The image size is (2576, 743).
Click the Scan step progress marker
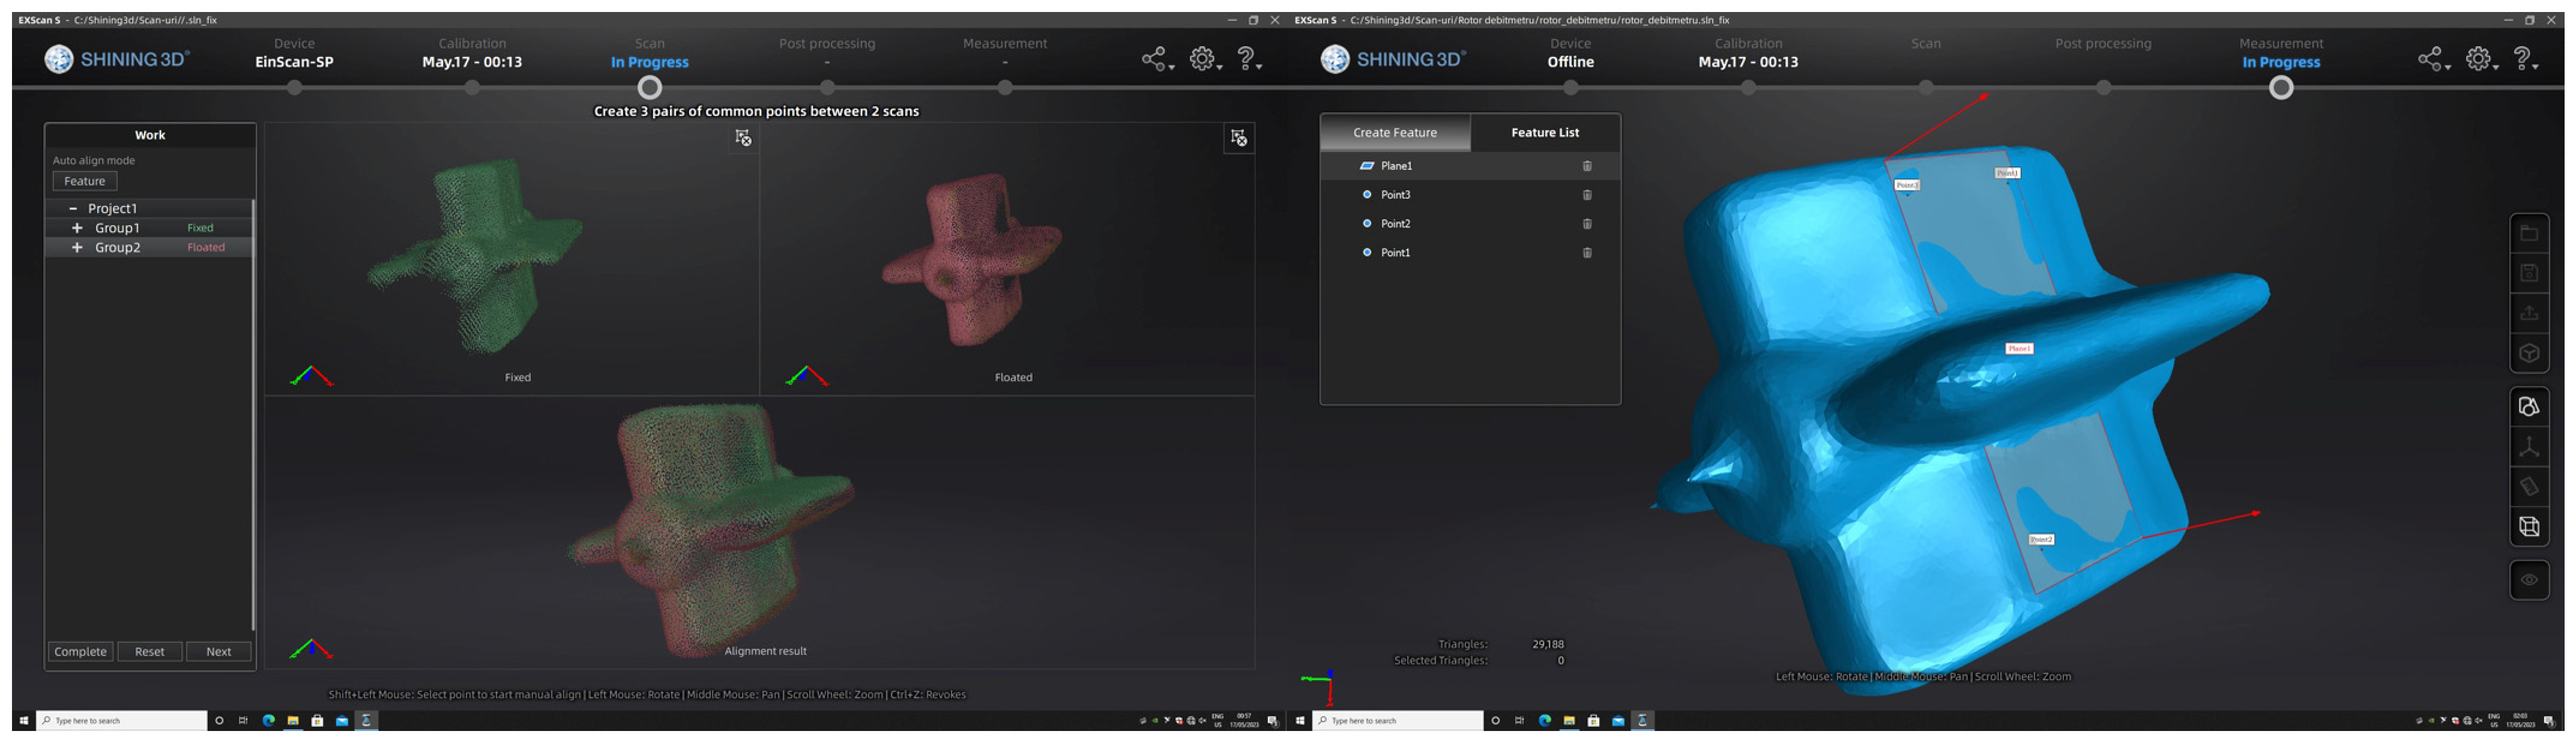(649, 88)
